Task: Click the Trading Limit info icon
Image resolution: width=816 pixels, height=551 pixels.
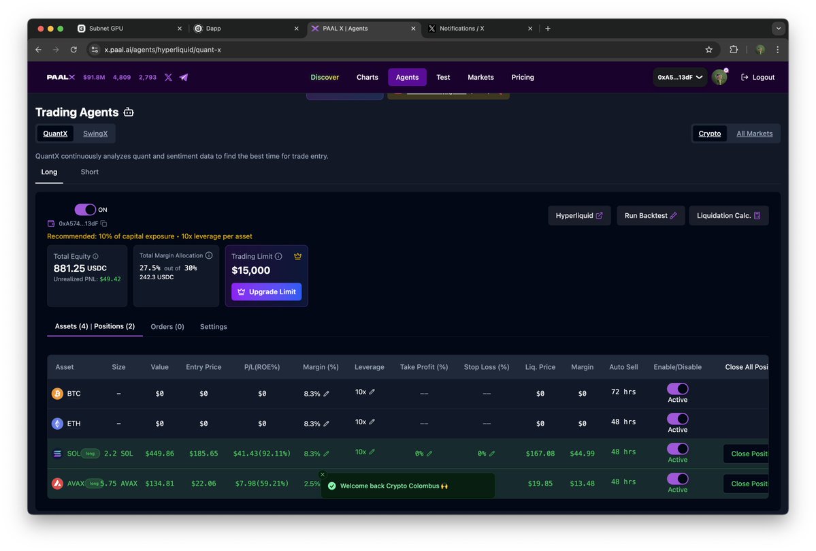Action: (x=278, y=256)
